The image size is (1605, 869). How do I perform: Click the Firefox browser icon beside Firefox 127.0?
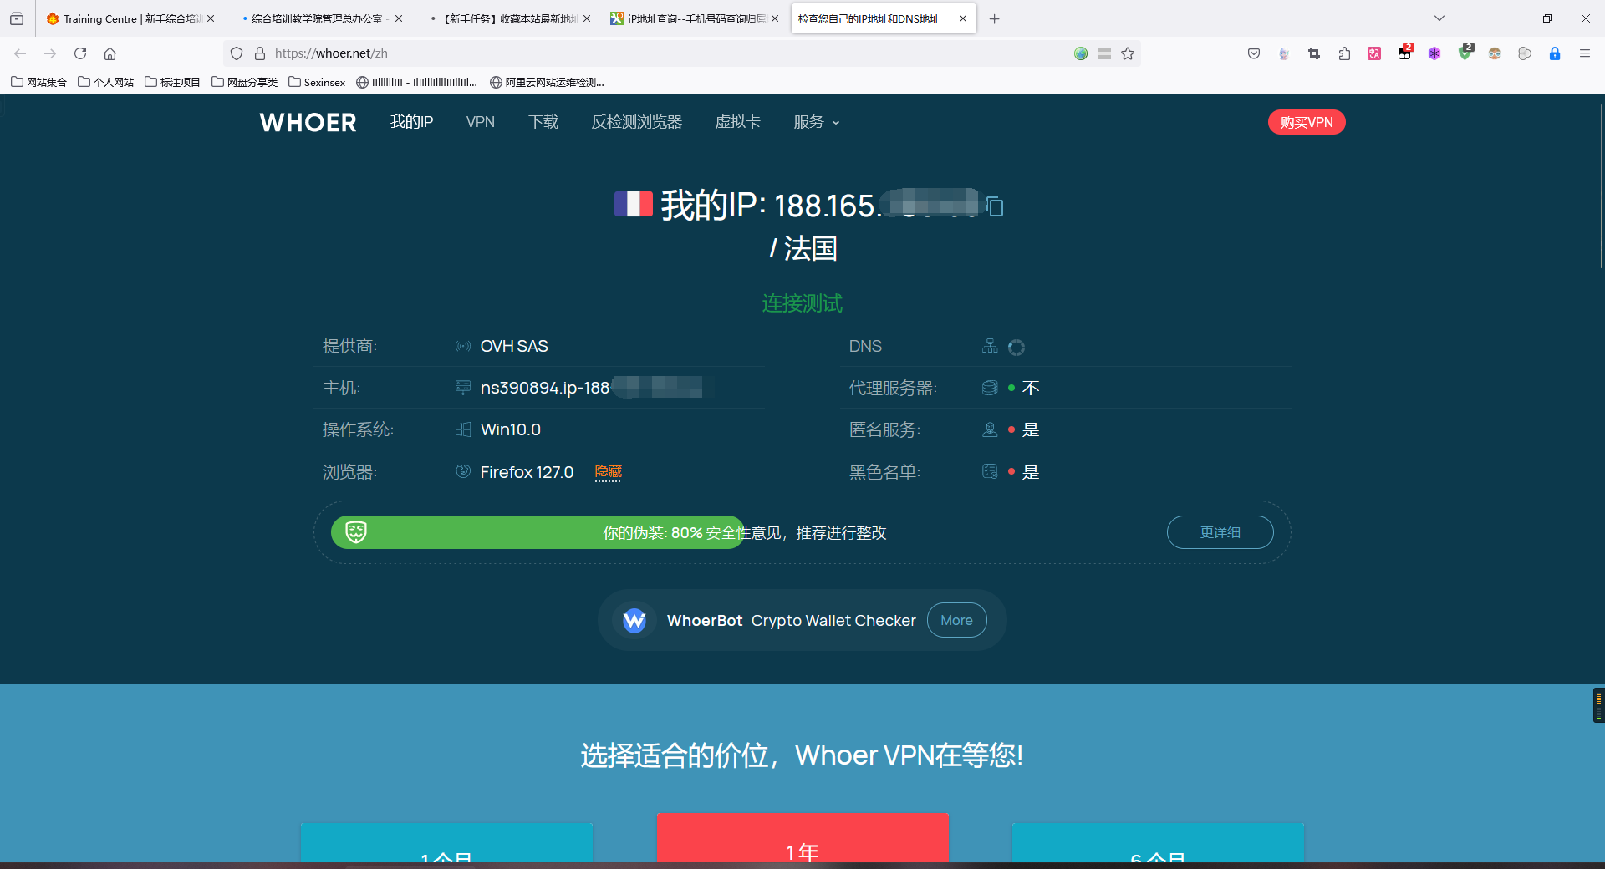point(463,471)
